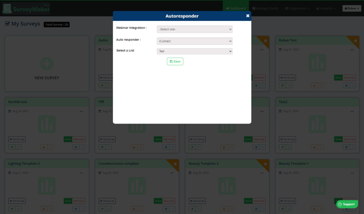This screenshot has width=364, height=214.
Task: Set Ruban Test survey to Active
Action: [x=338, y=78]
